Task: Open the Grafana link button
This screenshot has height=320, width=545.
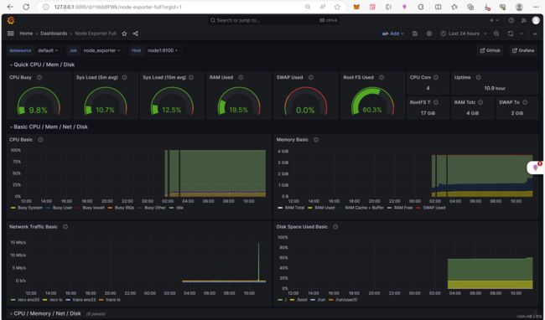Action: 523,50
